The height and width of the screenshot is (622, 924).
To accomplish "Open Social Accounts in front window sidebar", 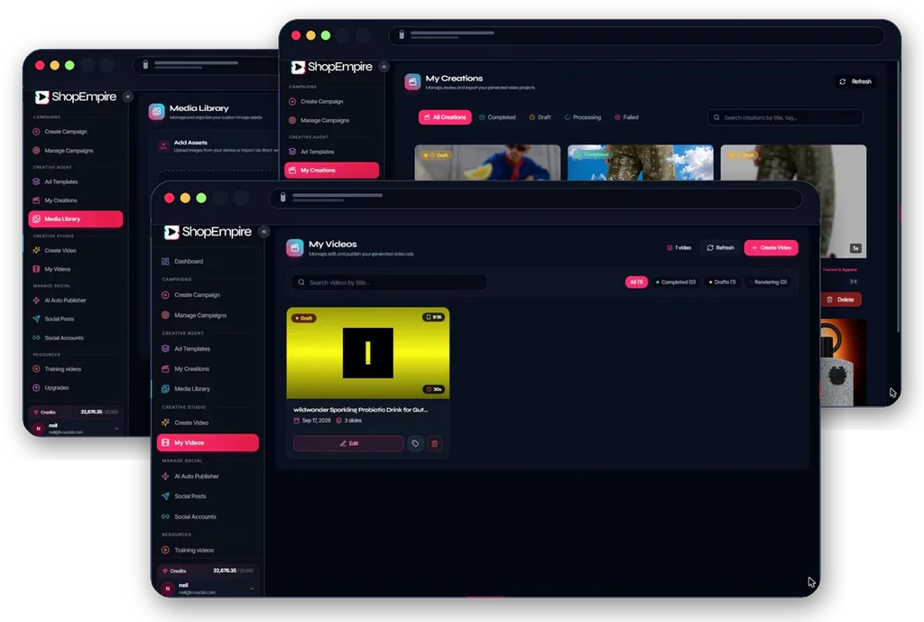I will click(195, 516).
